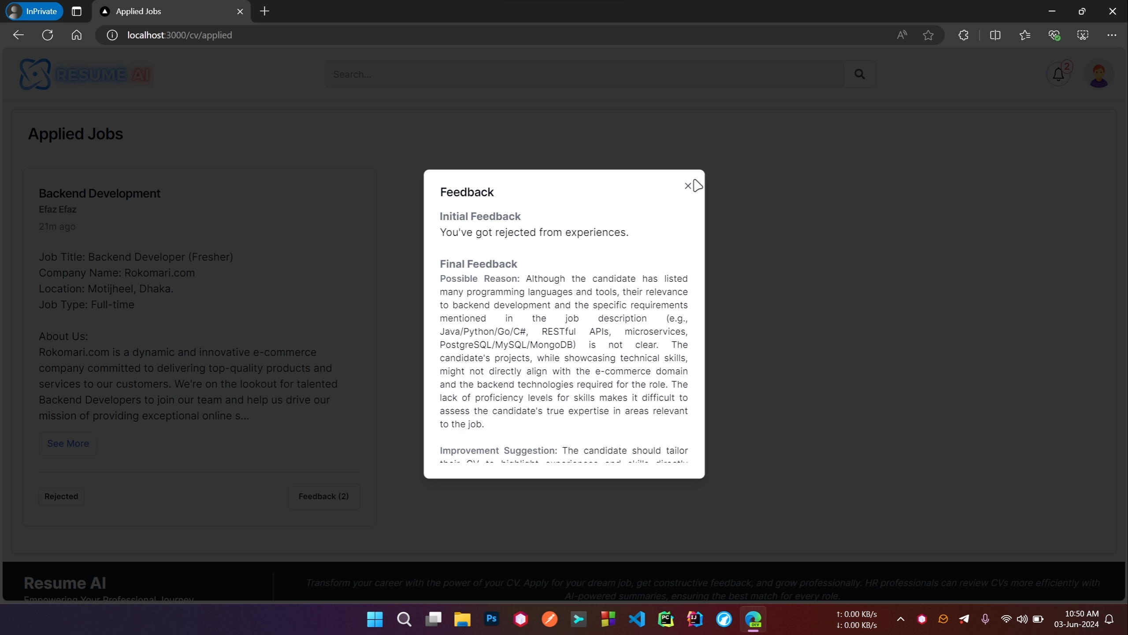Enter read aloud mode in the browser

point(902,35)
